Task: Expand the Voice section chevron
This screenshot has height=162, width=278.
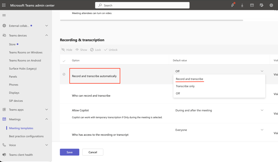Action: pos(46,145)
